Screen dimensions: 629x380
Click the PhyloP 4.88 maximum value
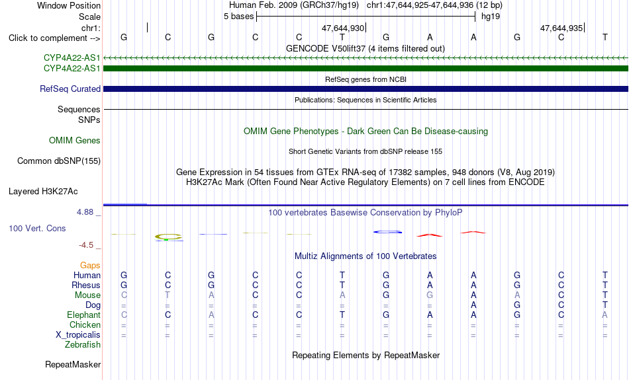click(85, 212)
